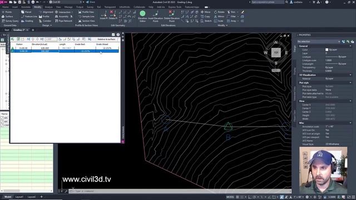Click the Alignment tool
This screenshot has height=200, width=356.
coord(46,12)
